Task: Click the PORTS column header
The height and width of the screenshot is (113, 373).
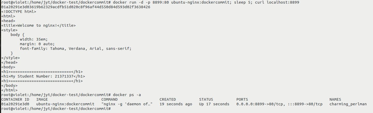Action: [x=242, y=99]
